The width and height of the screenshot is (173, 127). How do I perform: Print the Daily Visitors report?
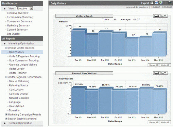(170, 3)
